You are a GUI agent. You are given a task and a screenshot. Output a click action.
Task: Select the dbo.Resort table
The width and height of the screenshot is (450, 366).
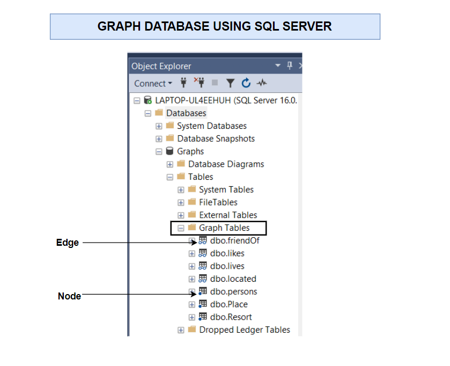click(231, 317)
